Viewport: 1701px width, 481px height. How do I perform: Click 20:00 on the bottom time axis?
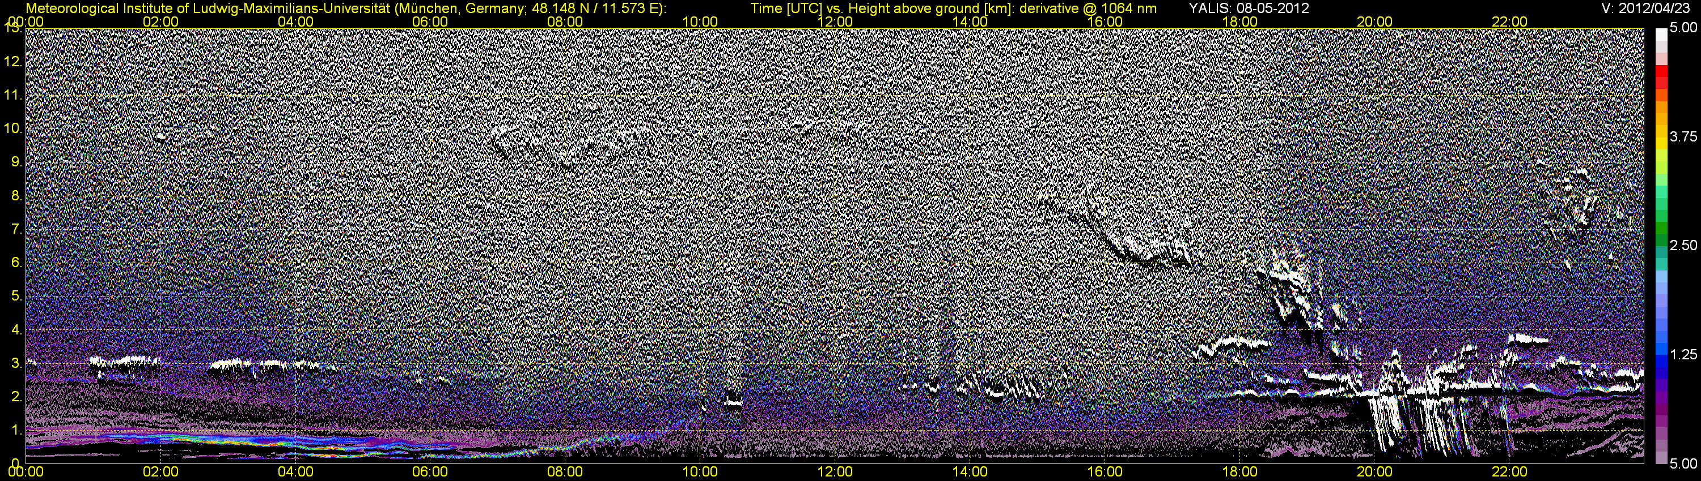(x=1374, y=472)
